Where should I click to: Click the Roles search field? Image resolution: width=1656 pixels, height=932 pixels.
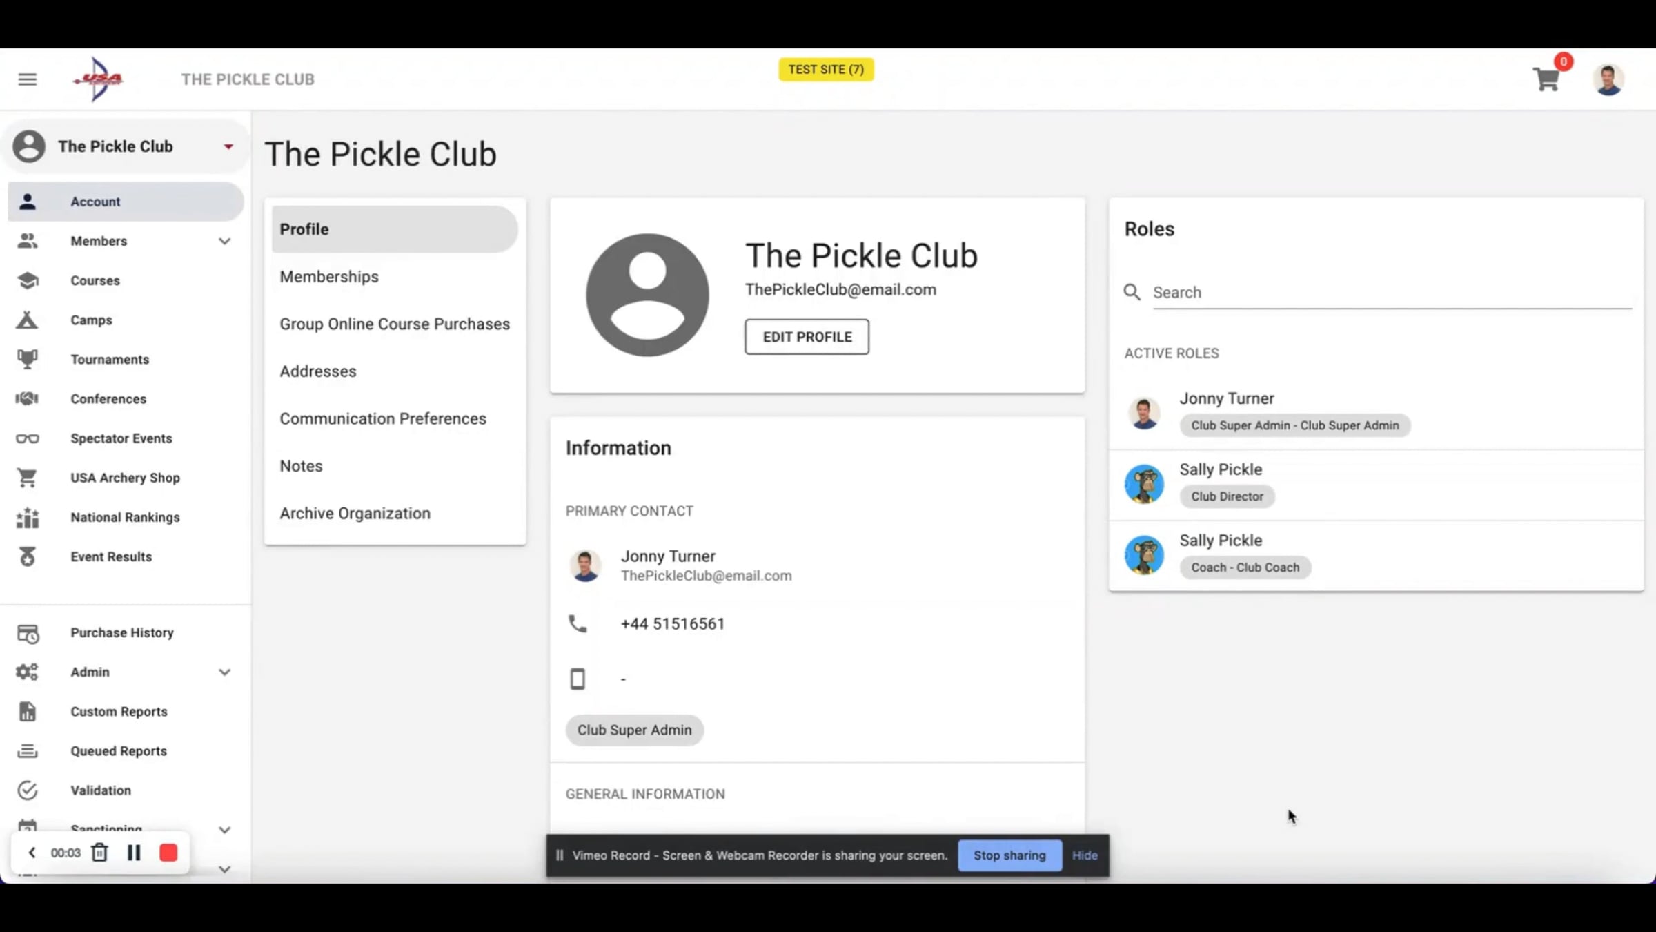click(x=1390, y=293)
